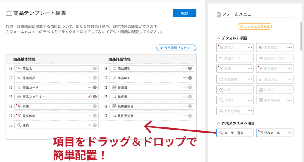This screenshot has height=162, width=304.
Task: Click the 商品テンプレート編集 briefcase icon
Action: [x=9, y=13]
